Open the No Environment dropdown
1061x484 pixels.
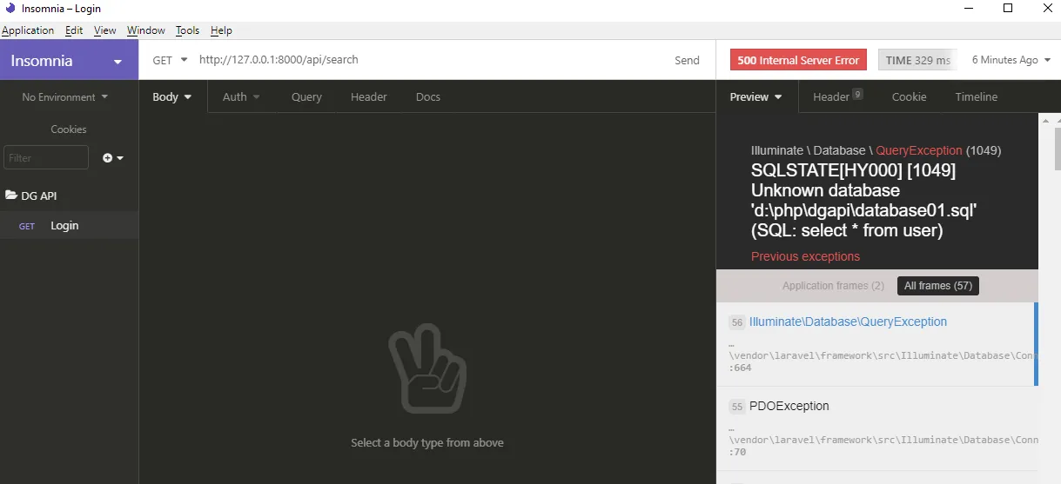coord(65,97)
